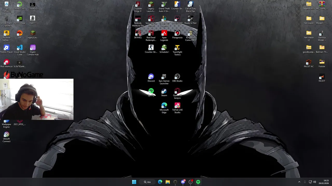This screenshot has width=332, height=186.
Task: Open the Red Dead Redemption shortcut
Action: 151,36
